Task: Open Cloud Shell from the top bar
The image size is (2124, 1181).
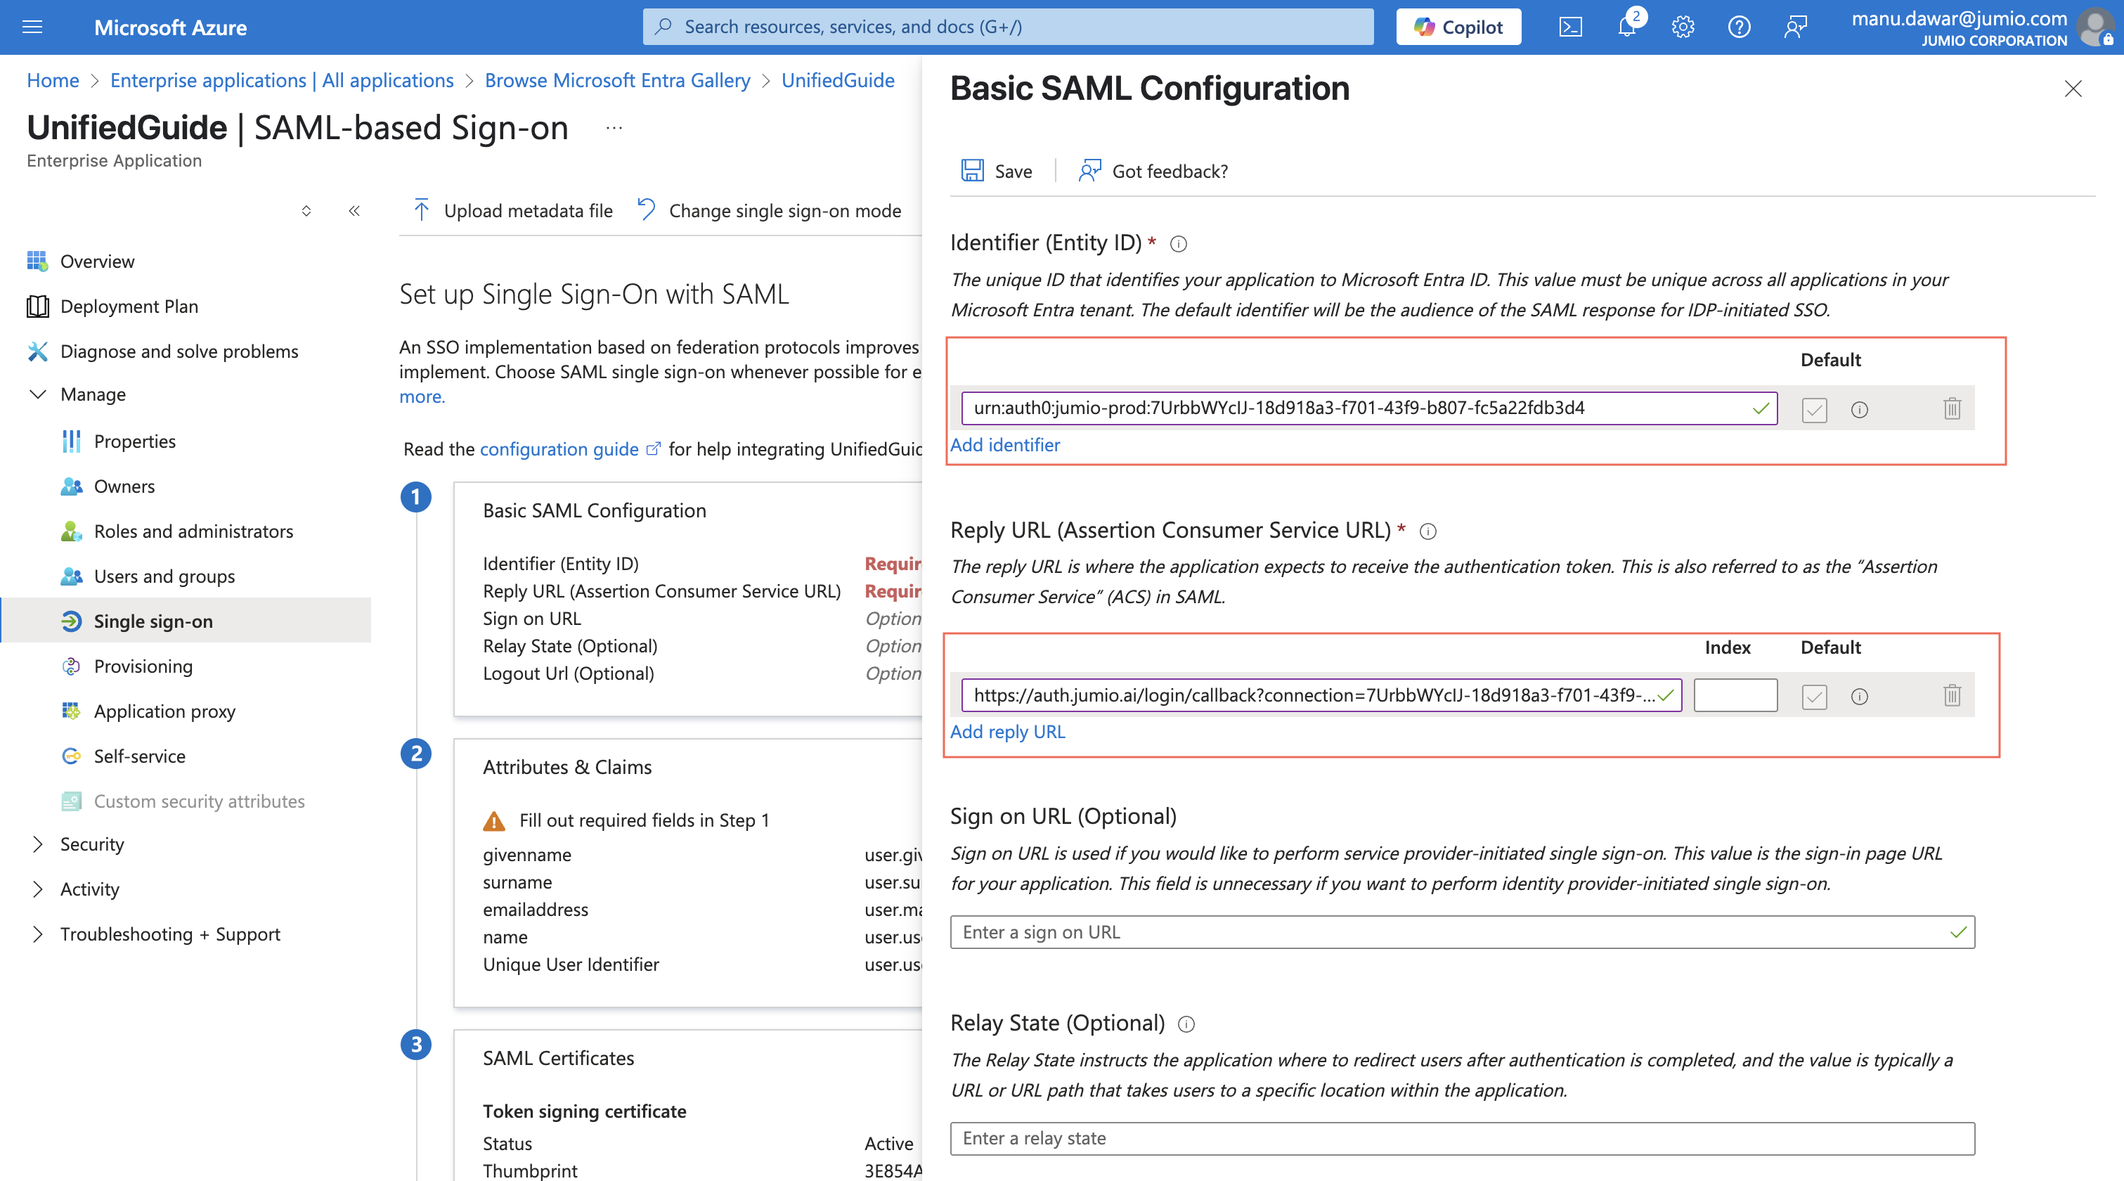Action: click(1570, 27)
